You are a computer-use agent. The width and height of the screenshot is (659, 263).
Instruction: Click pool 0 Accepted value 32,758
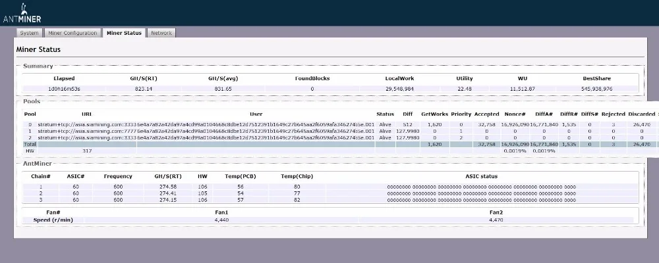(x=486, y=124)
